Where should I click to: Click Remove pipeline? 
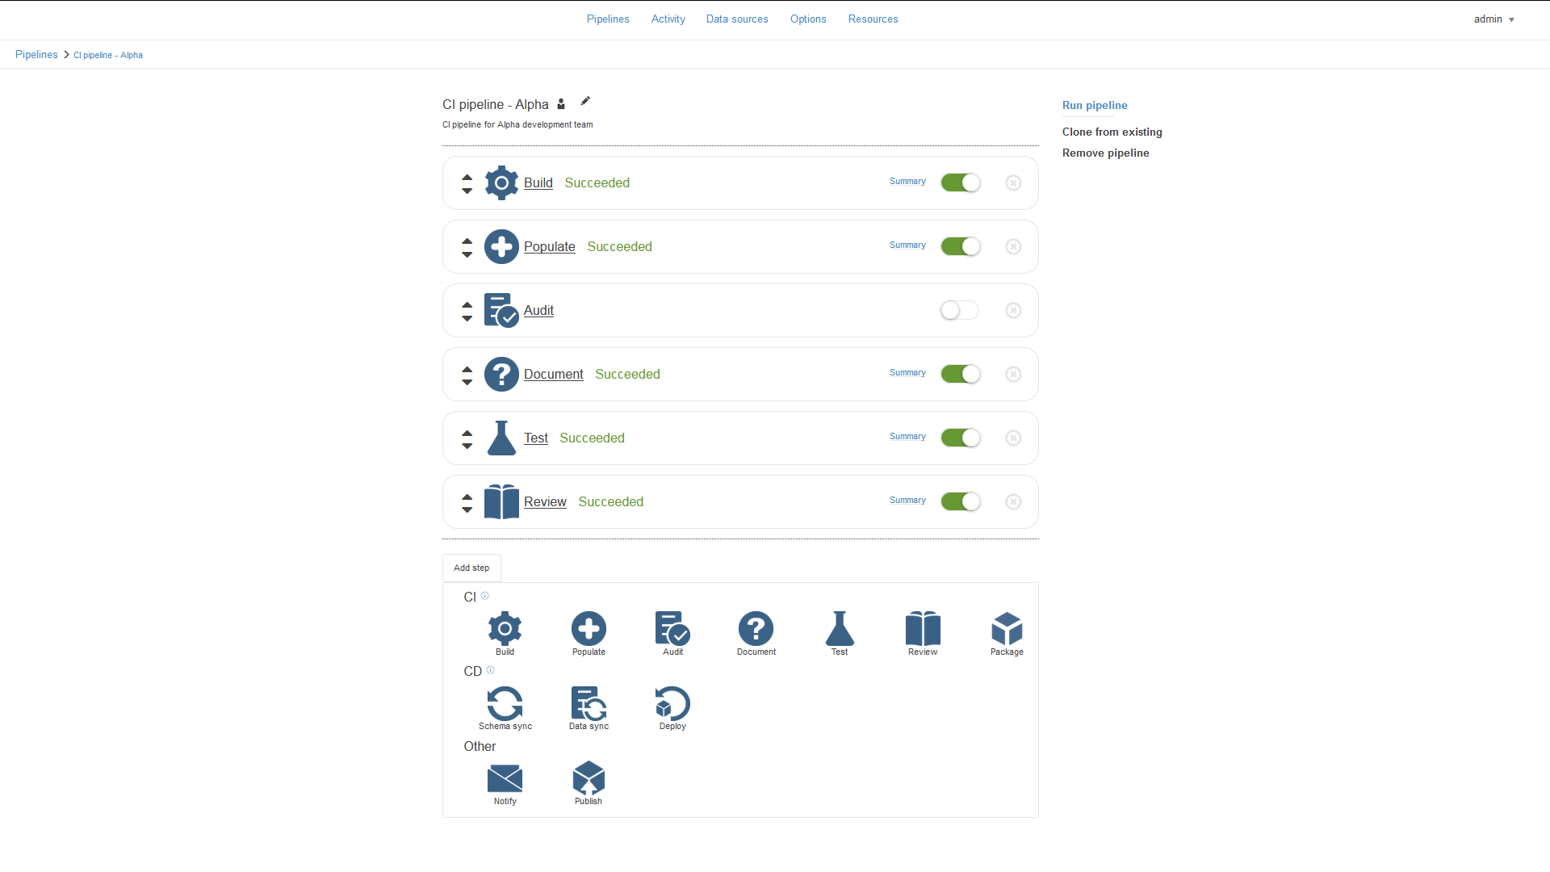pyautogui.click(x=1105, y=153)
